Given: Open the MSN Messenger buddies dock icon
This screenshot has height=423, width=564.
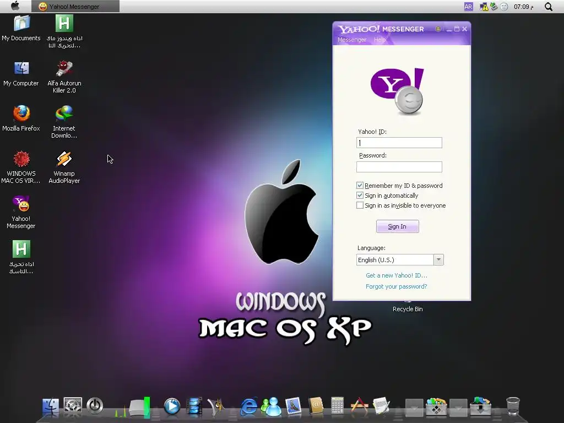Looking at the screenshot, I should point(271,406).
